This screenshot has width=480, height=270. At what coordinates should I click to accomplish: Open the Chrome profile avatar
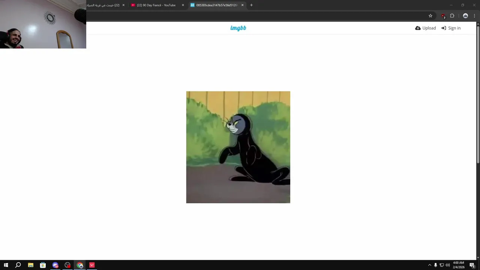pos(465,16)
